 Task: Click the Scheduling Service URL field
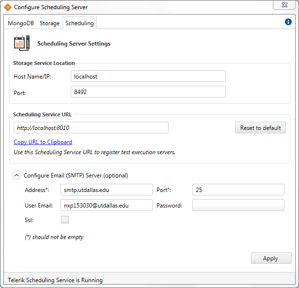pyautogui.click(x=91, y=128)
